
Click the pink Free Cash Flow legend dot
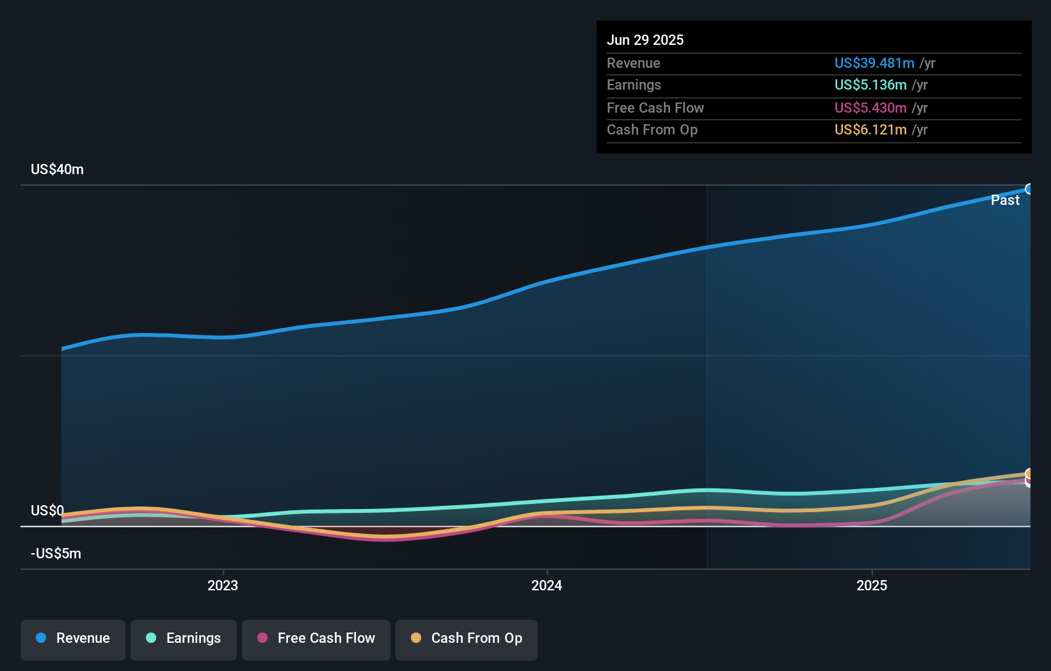[x=262, y=638]
